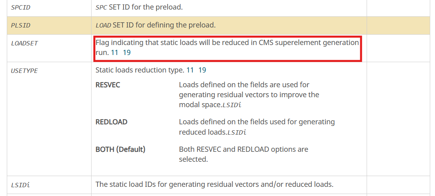Click the REDLOAD option label
Viewport: 435px width, 196px height.
pyautogui.click(x=111, y=122)
